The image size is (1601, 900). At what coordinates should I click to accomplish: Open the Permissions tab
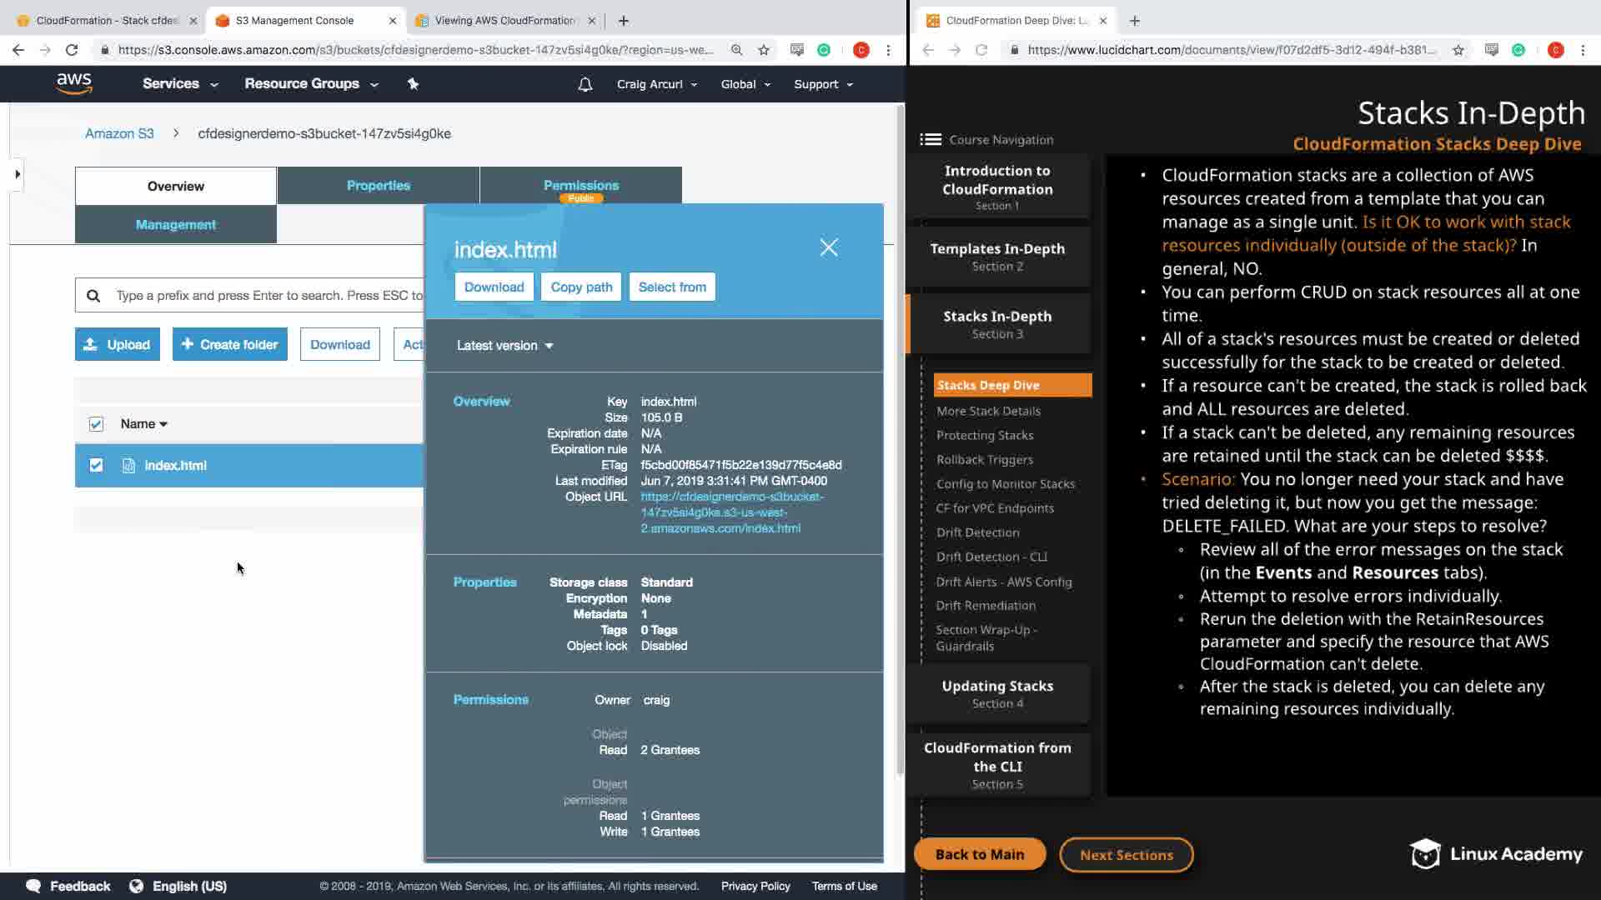coord(580,186)
